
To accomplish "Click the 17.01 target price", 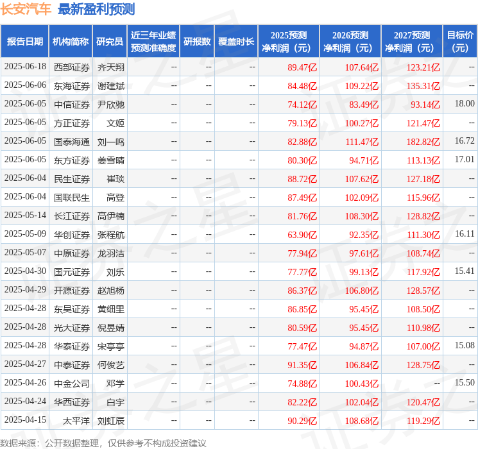I will tap(465, 160).
